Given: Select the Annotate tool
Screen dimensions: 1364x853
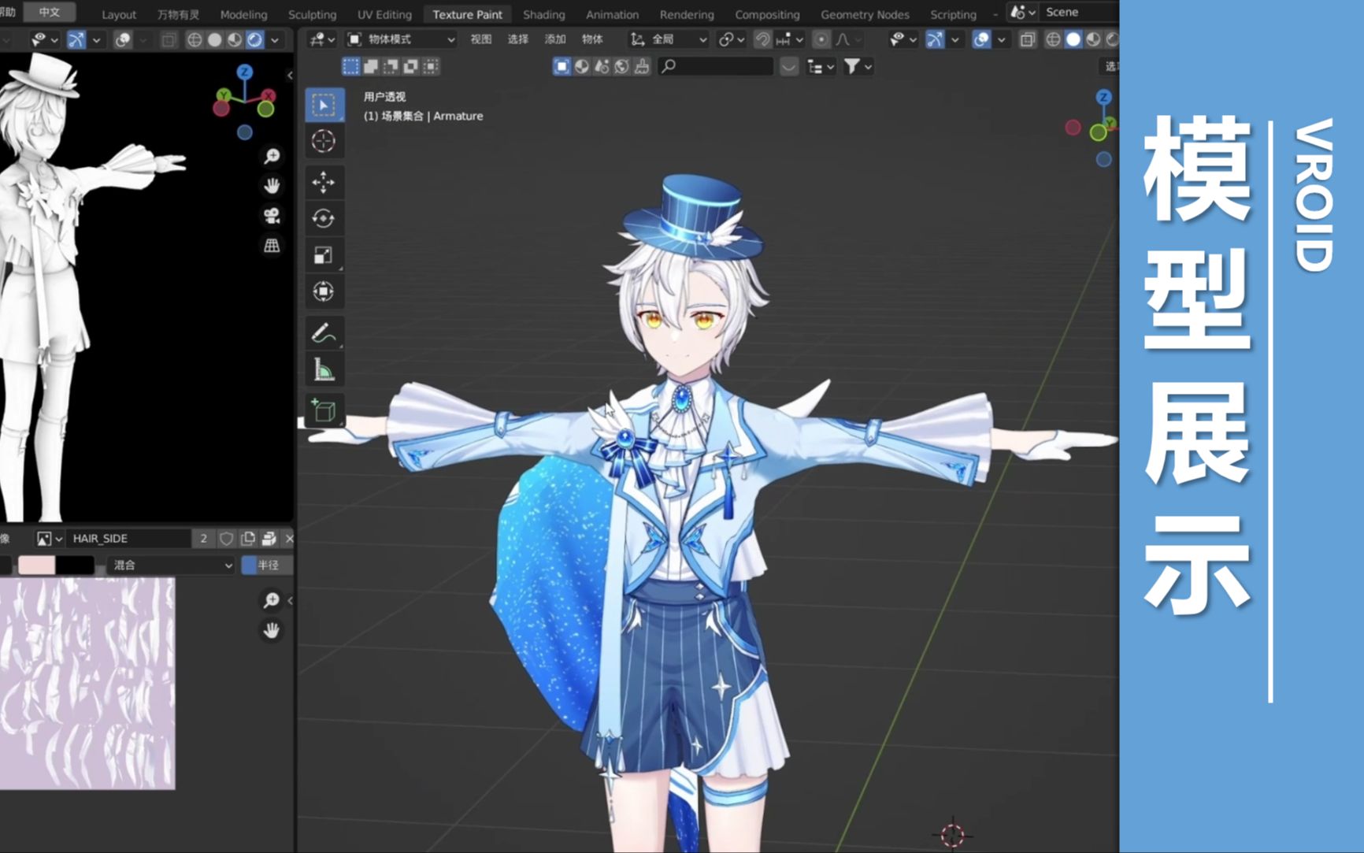Looking at the screenshot, I should [324, 333].
